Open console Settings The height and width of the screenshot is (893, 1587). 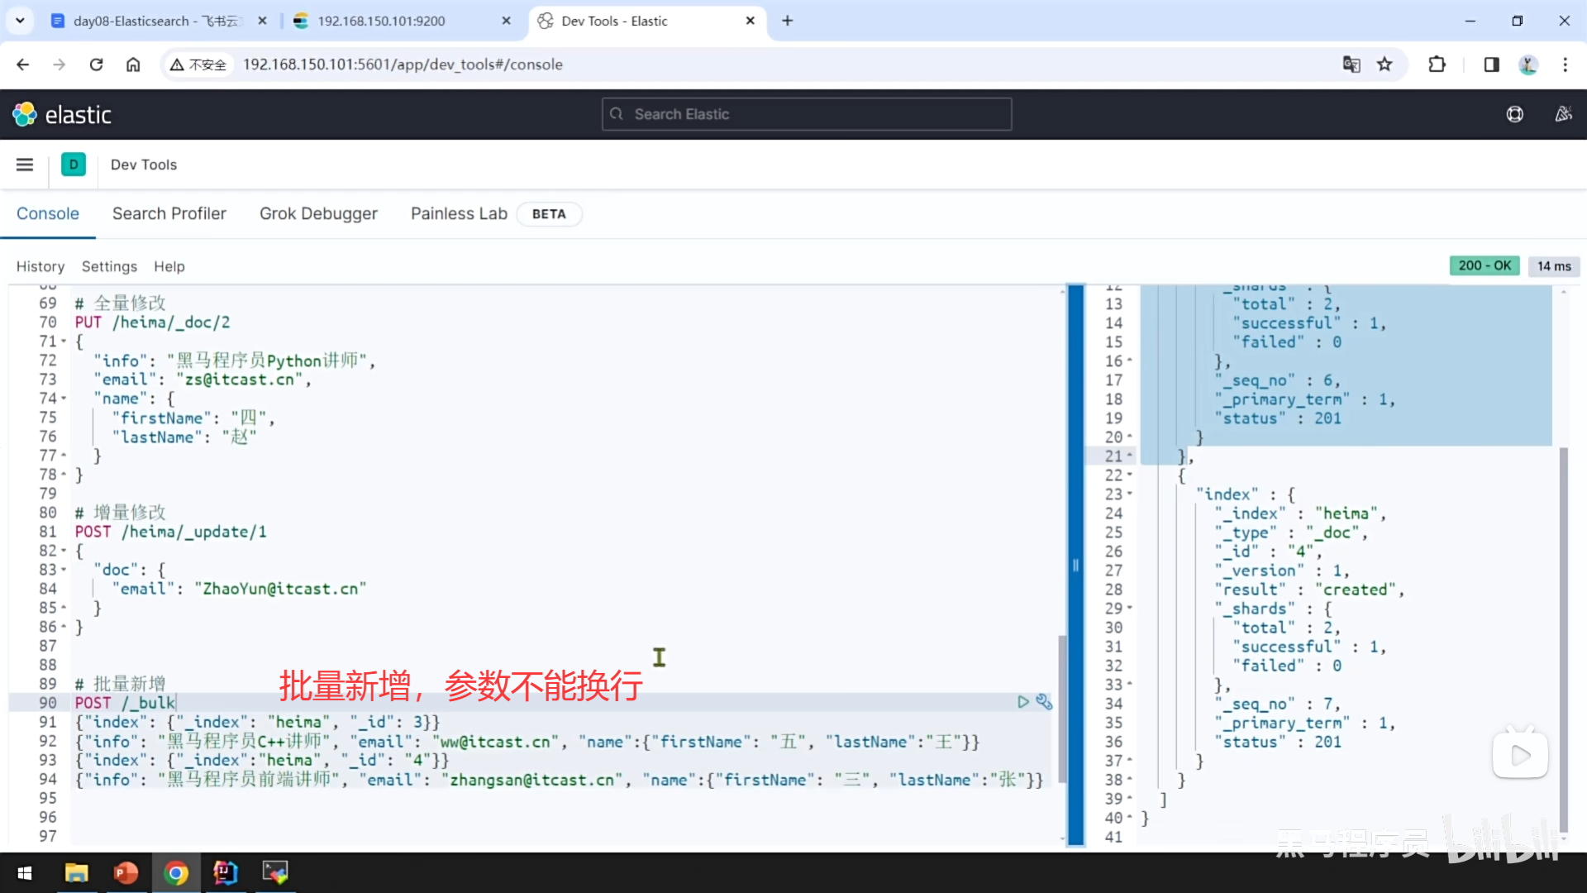coord(109,266)
